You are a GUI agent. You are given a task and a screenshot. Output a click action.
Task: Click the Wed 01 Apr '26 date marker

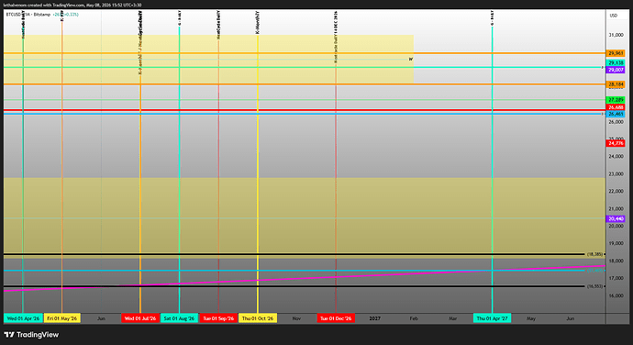(23, 318)
